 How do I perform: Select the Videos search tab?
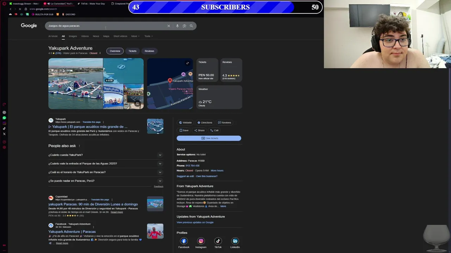(x=85, y=36)
